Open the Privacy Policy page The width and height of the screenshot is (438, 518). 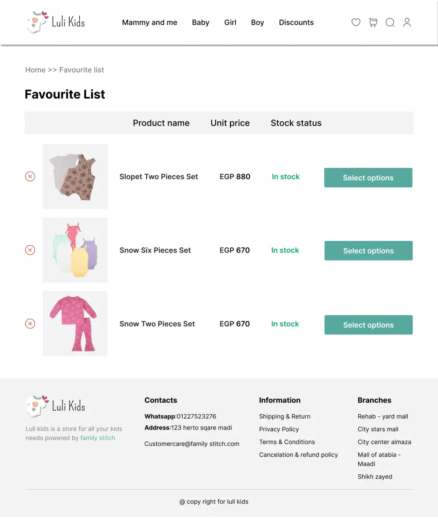pyautogui.click(x=279, y=429)
